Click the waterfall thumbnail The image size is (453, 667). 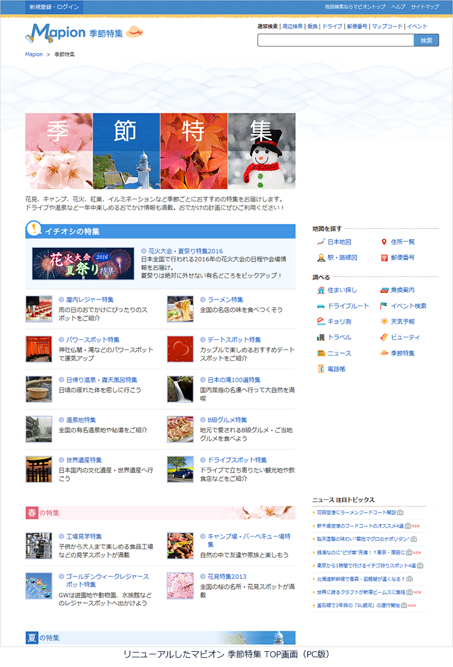(x=180, y=389)
